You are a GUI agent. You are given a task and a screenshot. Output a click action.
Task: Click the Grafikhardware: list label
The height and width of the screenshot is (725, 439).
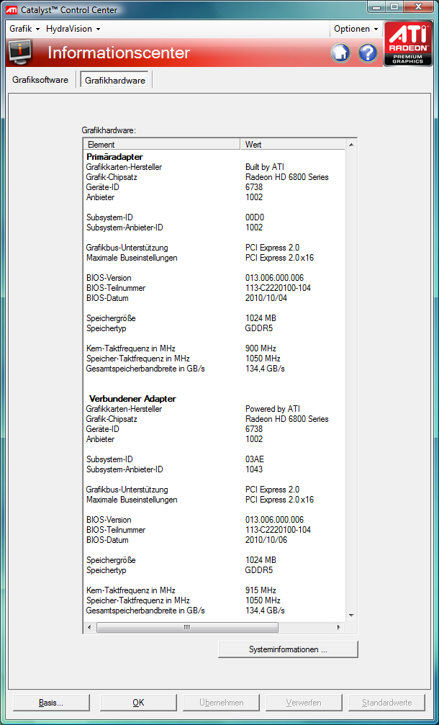tap(109, 130)
